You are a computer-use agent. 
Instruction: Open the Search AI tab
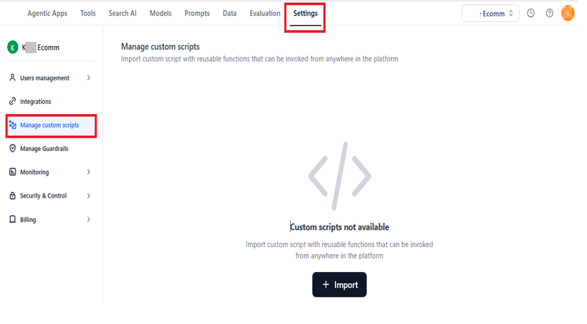[x=123, y=14]
